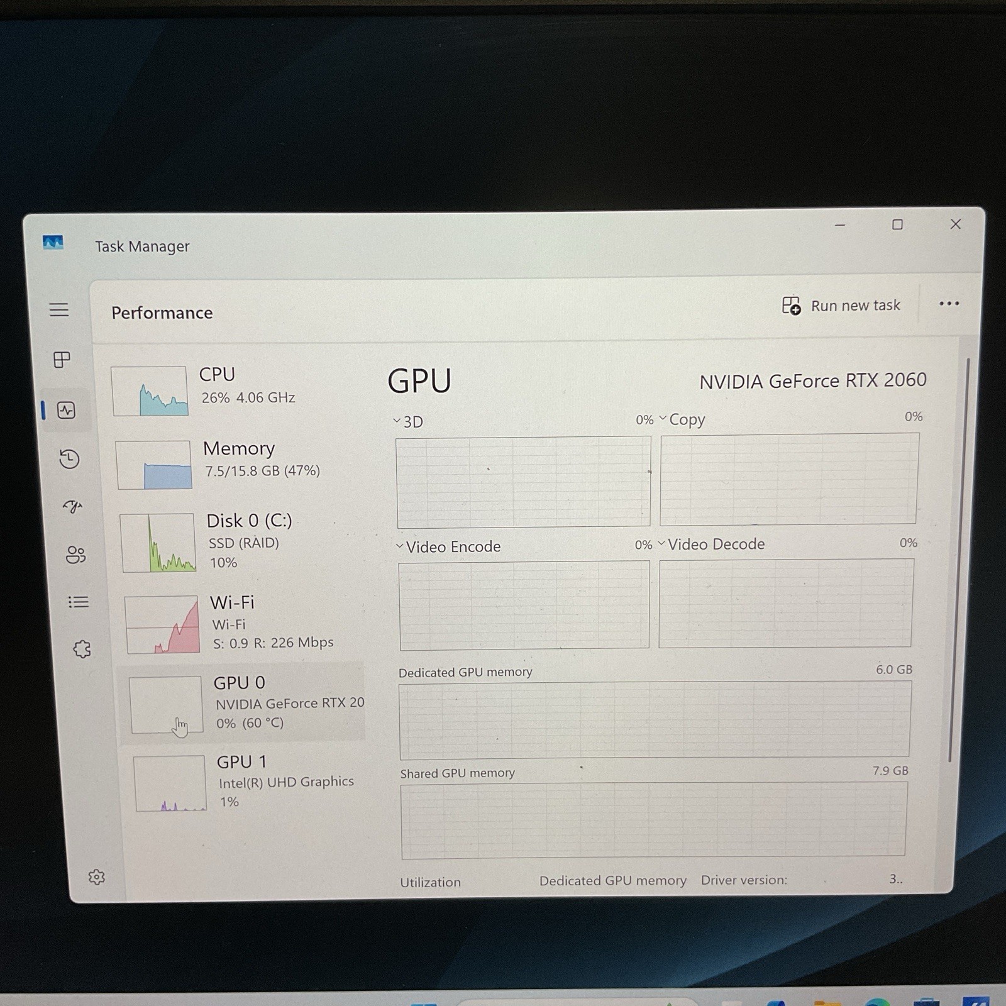
Task: Open the Users page icon
Action: pyautogui.click(x=75, y=555)
